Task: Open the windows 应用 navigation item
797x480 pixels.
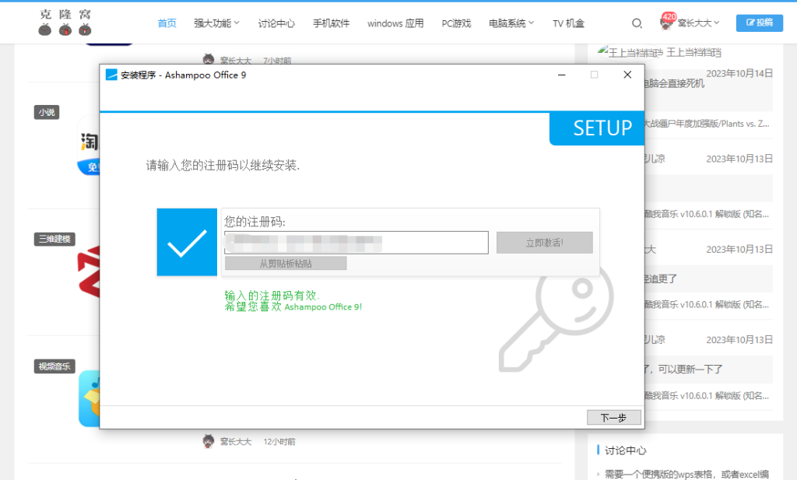Action: pyautogui.click(x=395, y=23)
